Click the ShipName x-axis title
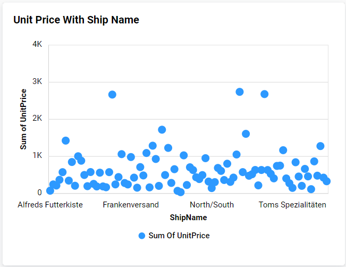The width and height of the screenshot is (346, 267). click(188, 218)
